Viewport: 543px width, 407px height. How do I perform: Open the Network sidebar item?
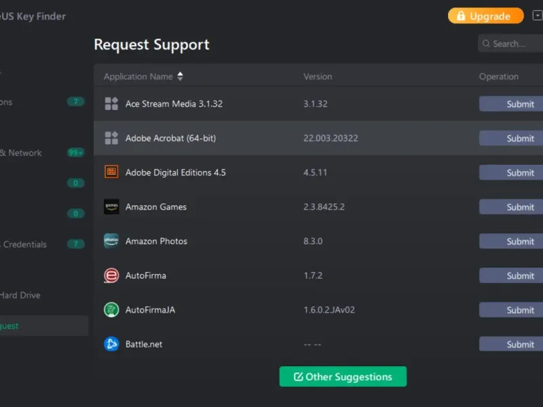coord(20,153)
